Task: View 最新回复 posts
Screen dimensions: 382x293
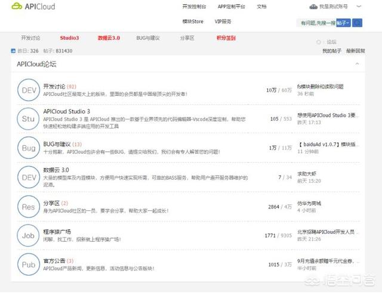Action: click(x=356, y=51)
